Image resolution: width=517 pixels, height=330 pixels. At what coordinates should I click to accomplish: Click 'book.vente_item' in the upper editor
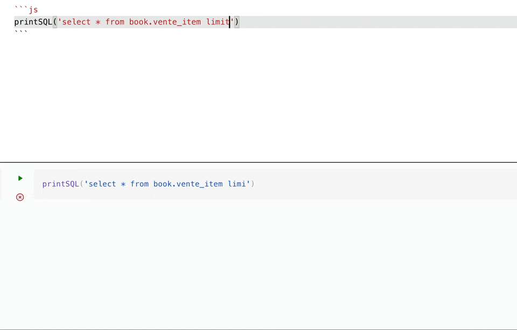[165, 22]
